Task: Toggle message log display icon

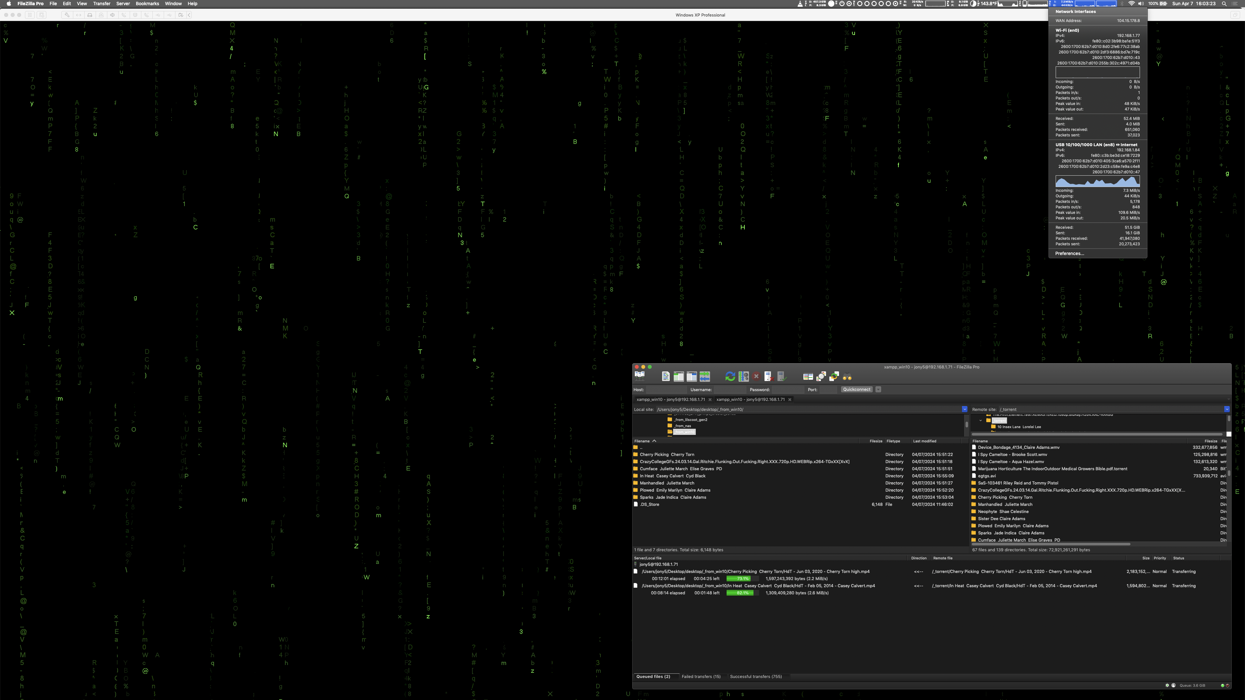Action: 666,376
